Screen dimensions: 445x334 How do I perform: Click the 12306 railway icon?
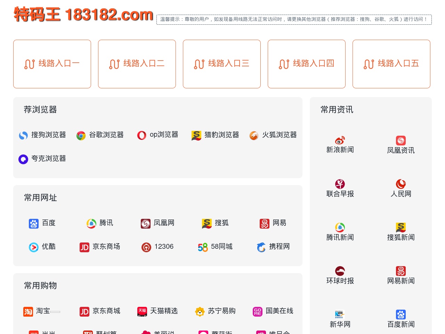point(146,247)
